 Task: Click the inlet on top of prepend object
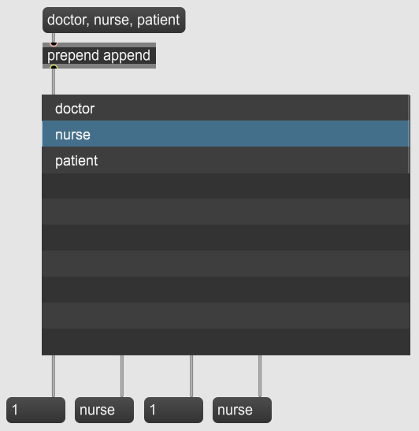click(x=54, y=43)
